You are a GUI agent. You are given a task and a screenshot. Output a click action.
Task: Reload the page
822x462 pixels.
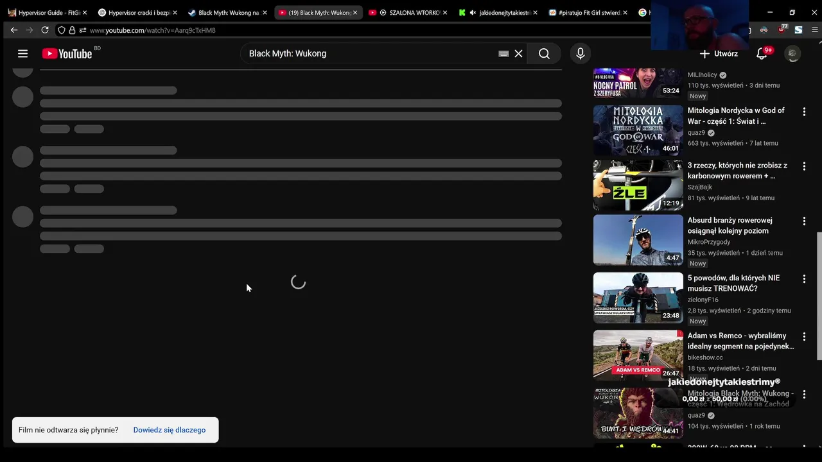click(45, 30)
